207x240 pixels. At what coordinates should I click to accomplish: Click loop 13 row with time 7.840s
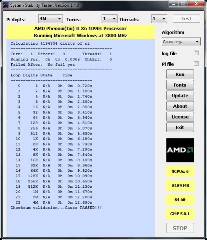pyautogui.click(x=54, y=155)
